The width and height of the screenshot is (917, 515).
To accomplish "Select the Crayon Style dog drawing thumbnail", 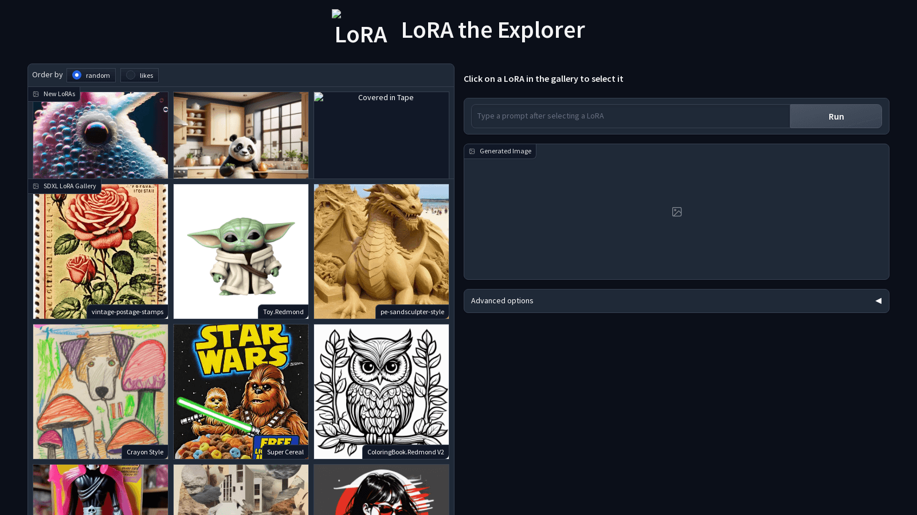I will click(100, 391).
